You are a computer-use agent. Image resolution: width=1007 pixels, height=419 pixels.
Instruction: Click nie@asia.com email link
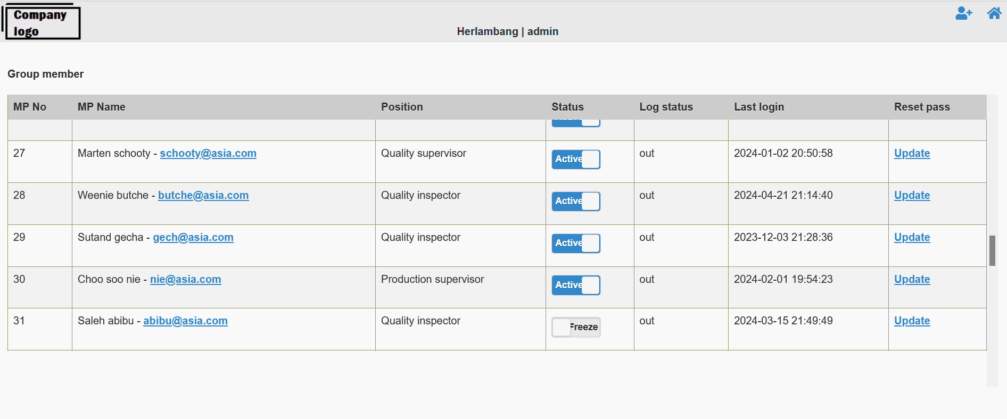point(185,280)
